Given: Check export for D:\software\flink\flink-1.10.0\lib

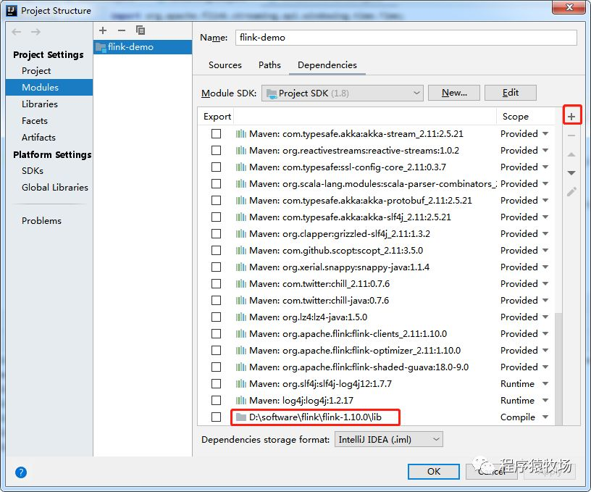Looking at the screenshot, I should (216, 417).
